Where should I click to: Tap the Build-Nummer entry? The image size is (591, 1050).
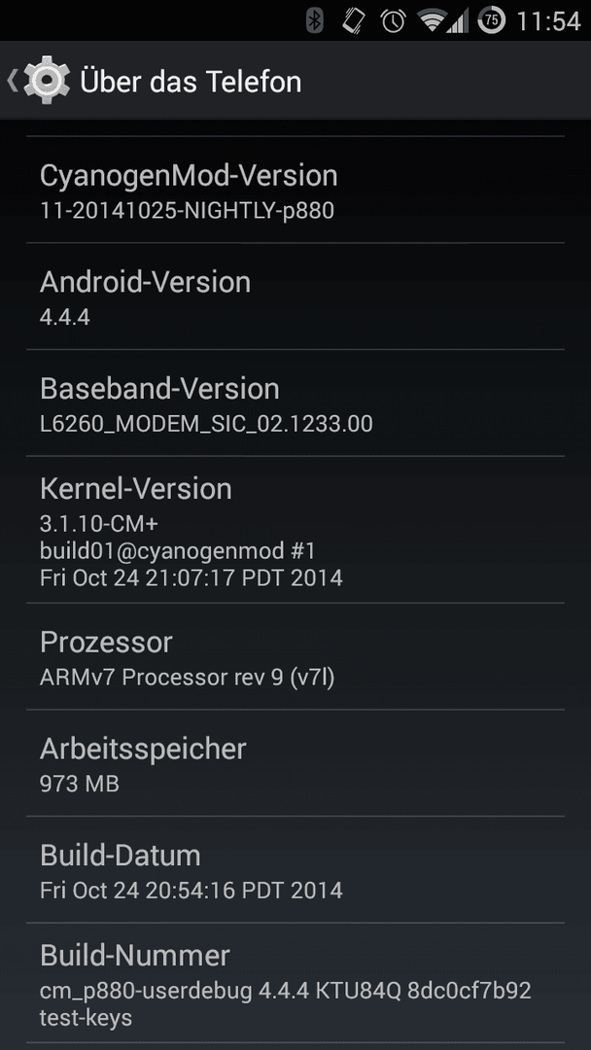tap(295, 982)
